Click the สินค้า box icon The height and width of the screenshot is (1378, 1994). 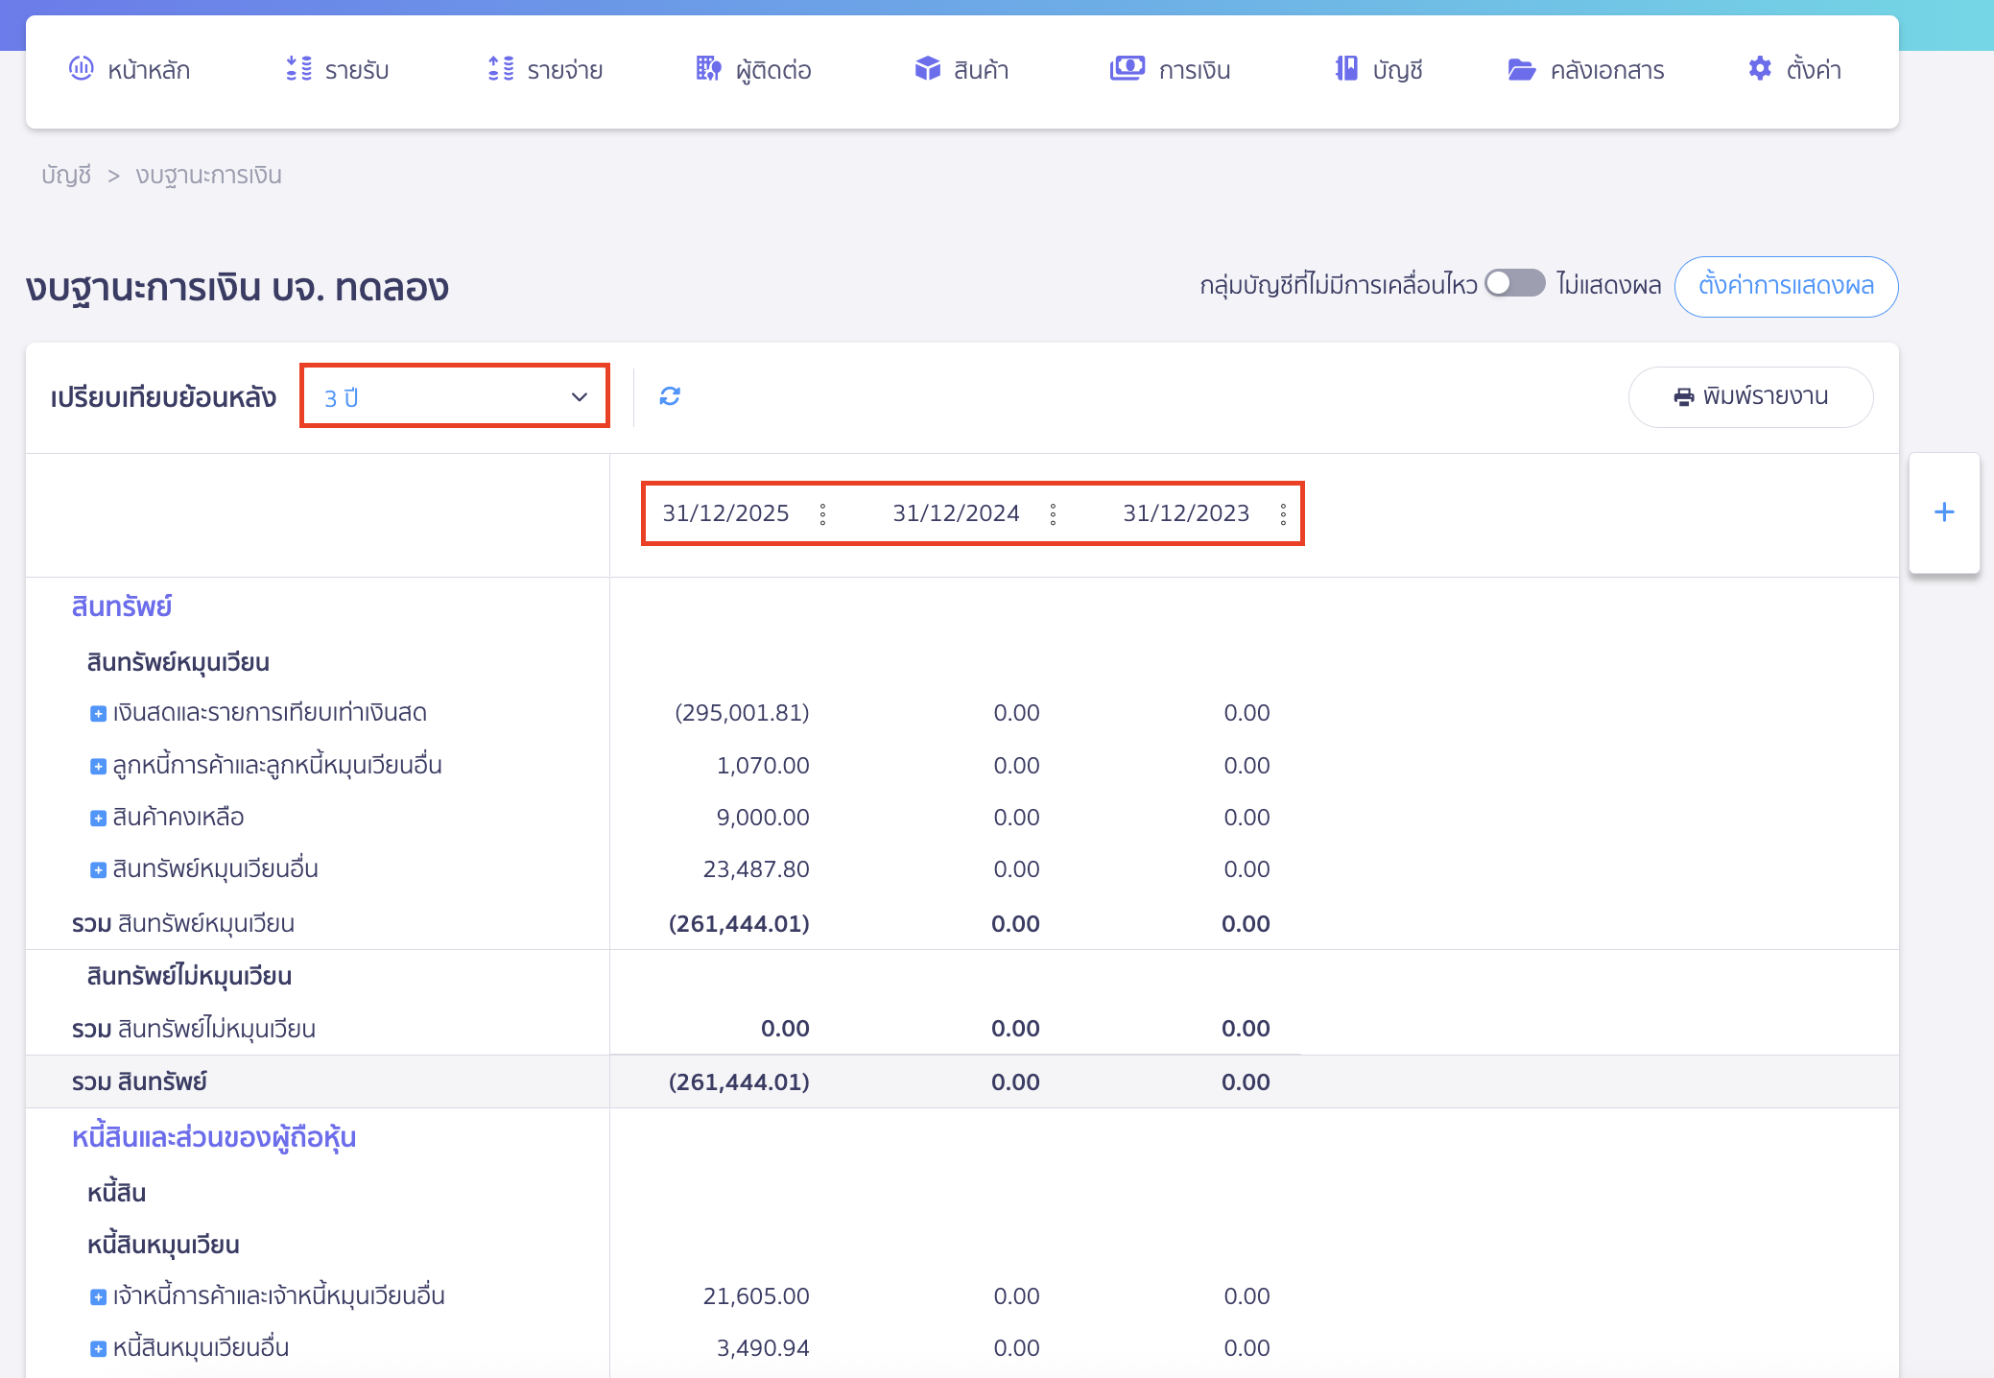pos(927,69)
